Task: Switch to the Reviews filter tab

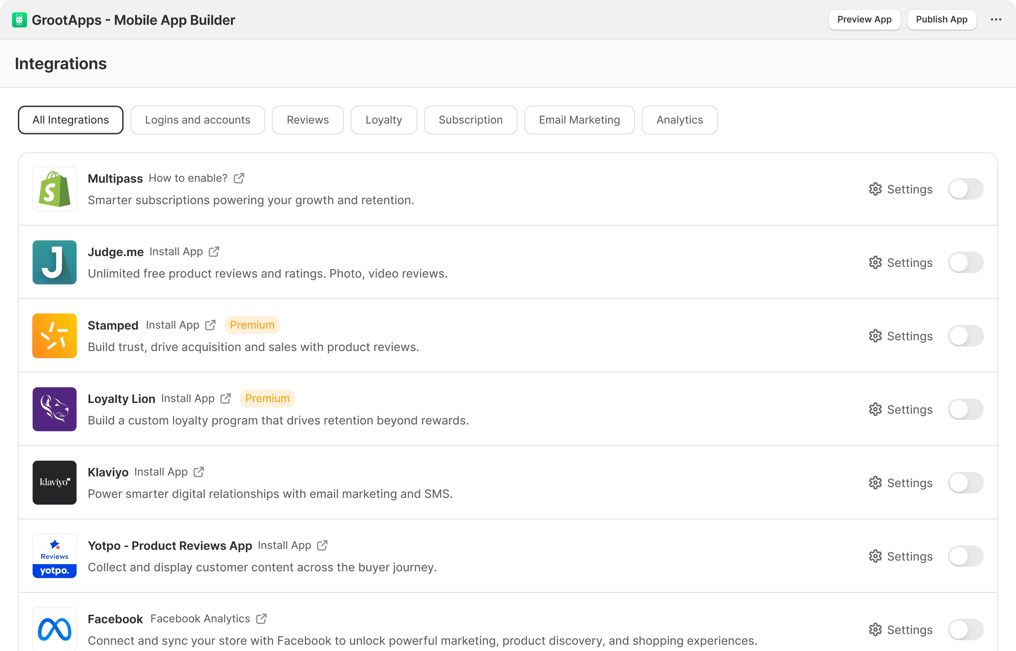Action: click(x=308, y=120)
